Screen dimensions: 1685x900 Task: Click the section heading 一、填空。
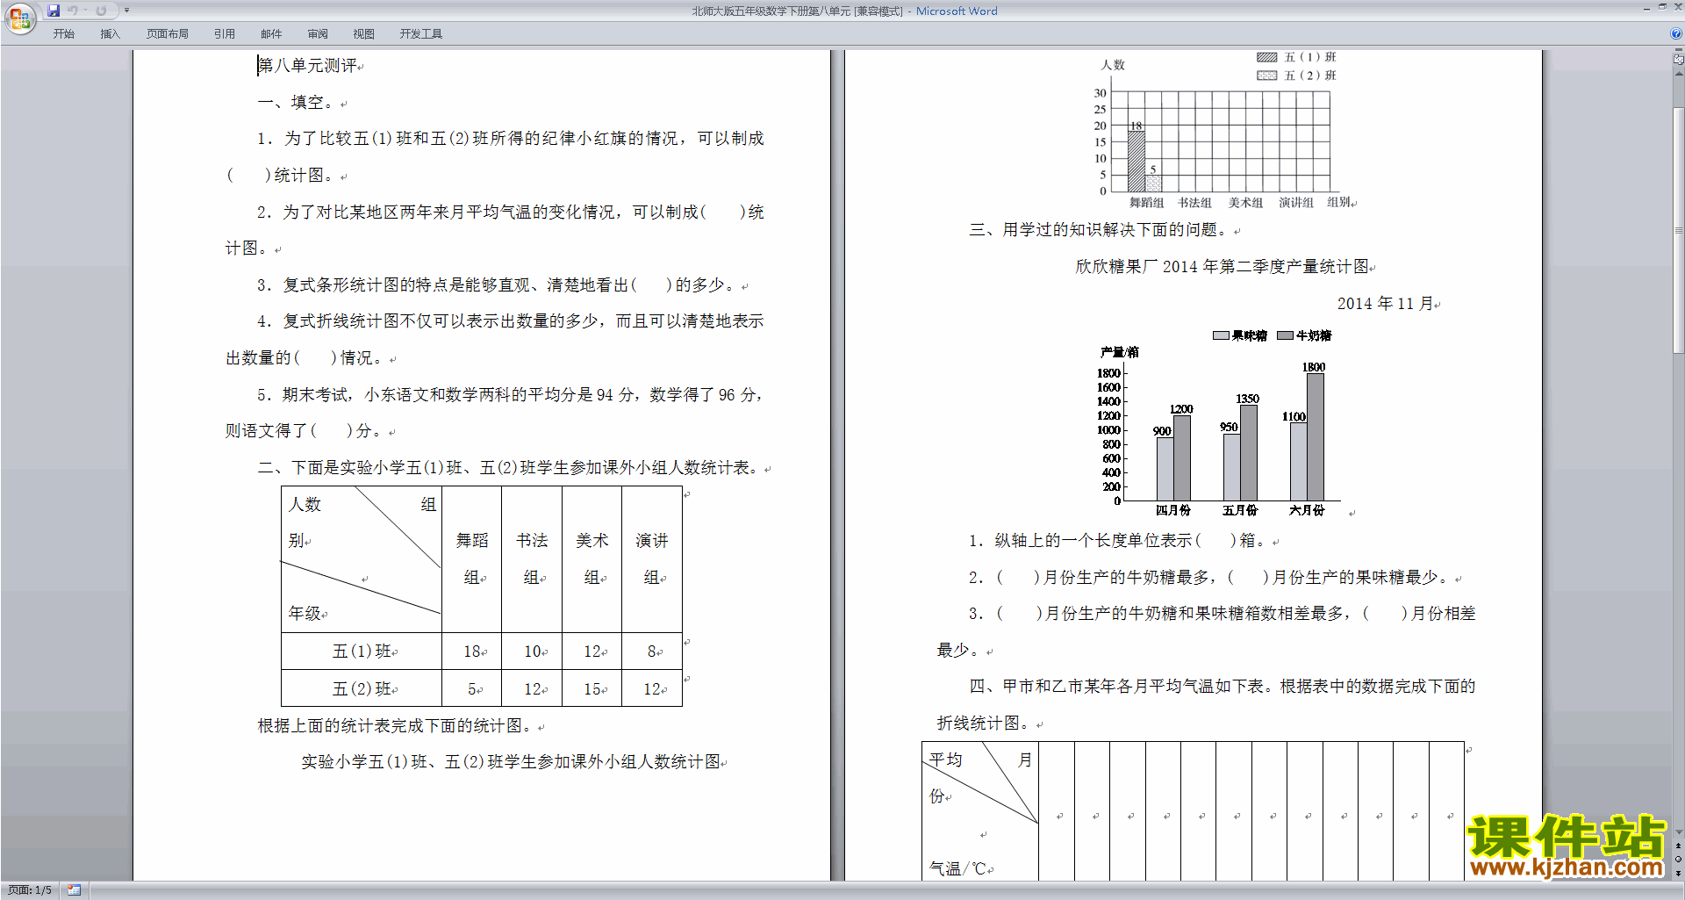[295, 103]
